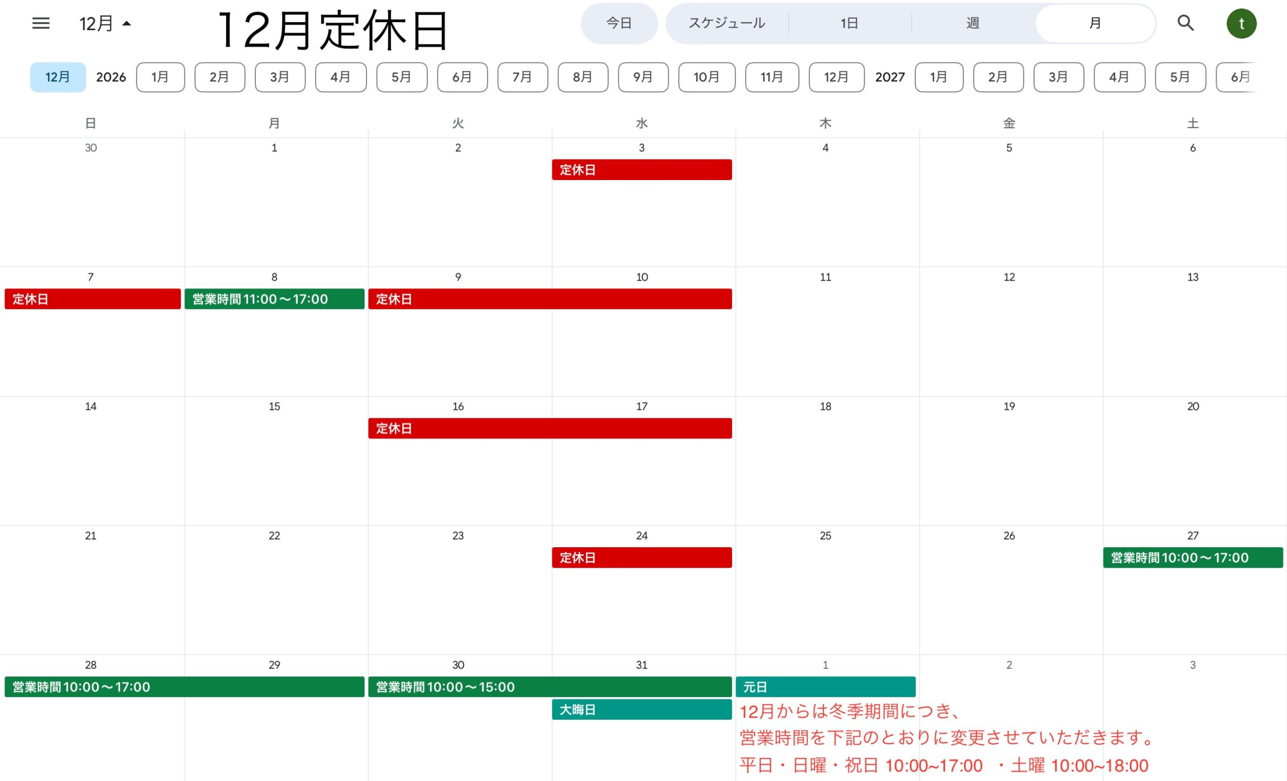The height and width of the screenshot is (781, 1287).
Task: Jump to 2026 10月 chip
Action: pyautogui.click(x=706, y=77)
